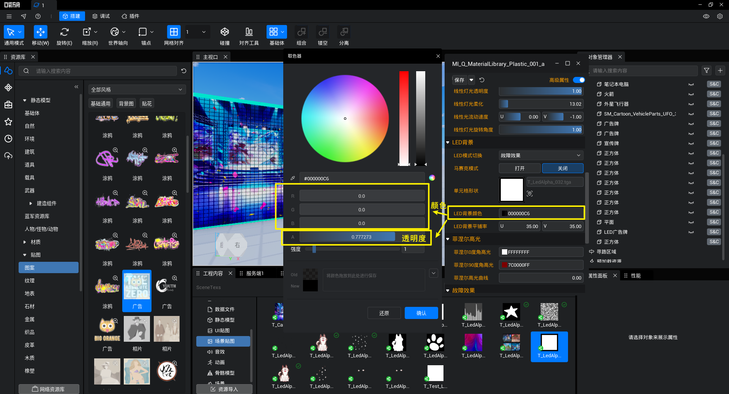Click S&C button for 笔记本电脑

coord(714,84)
